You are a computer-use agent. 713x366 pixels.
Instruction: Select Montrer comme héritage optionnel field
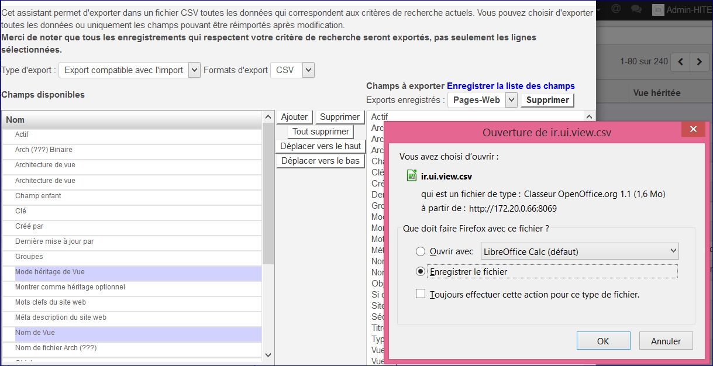(x=132, y=287)
